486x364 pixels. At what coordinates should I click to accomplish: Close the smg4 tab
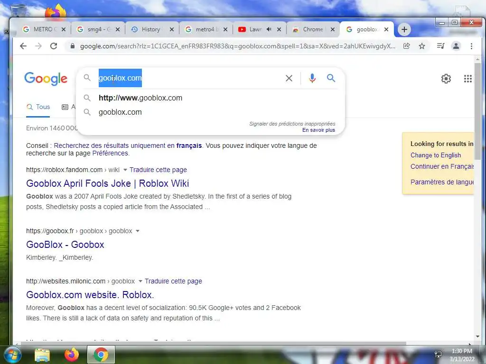118,29
